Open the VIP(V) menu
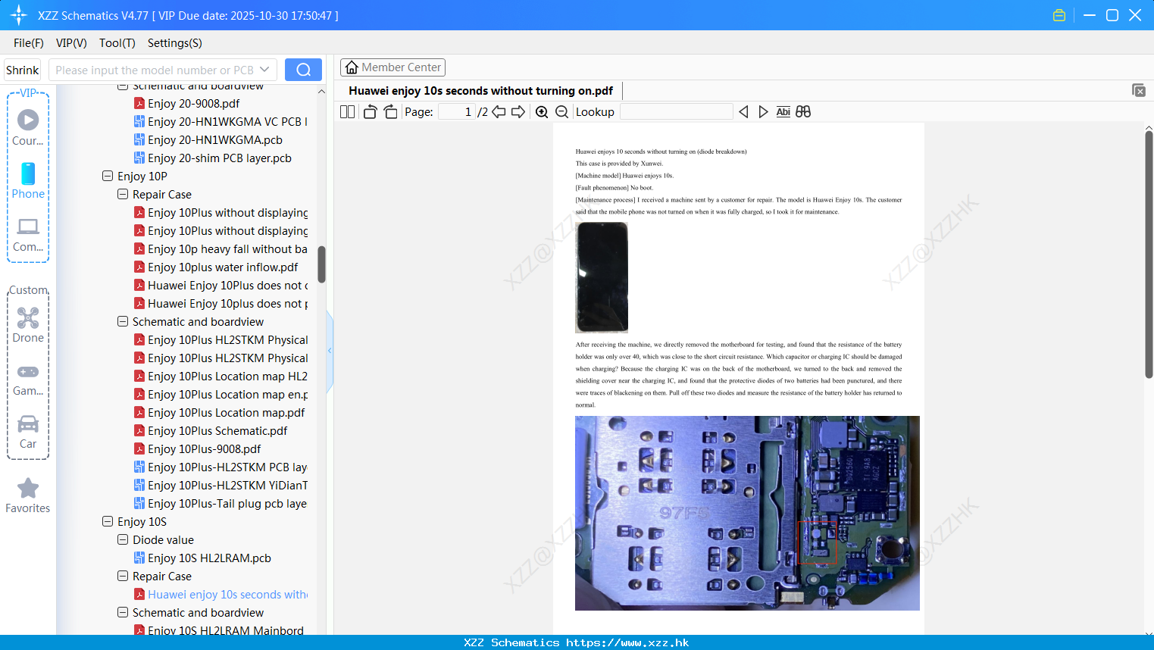 71,43
